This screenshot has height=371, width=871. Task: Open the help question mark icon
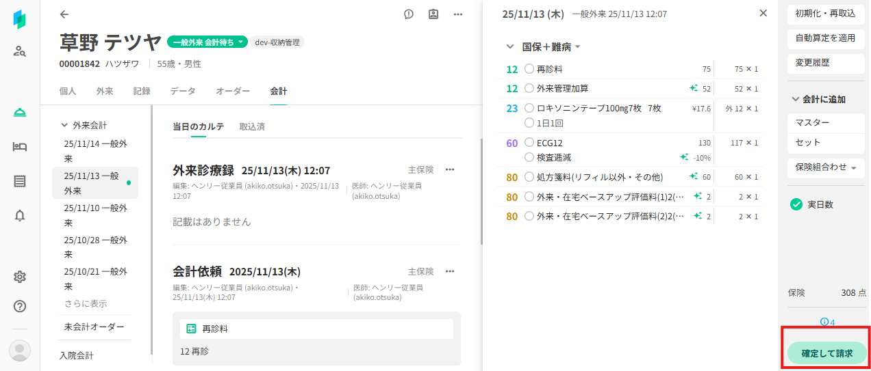[x=20, y=306]
